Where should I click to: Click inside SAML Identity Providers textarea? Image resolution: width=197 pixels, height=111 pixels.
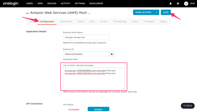(x=94, y=78)
